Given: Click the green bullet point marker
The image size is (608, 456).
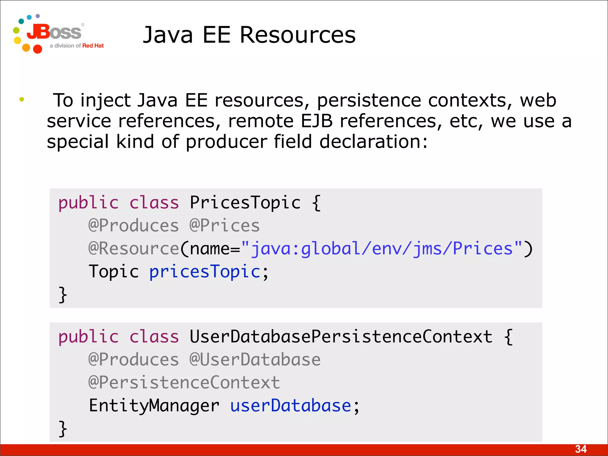Looking at the screenshot, I should [22, 99].
